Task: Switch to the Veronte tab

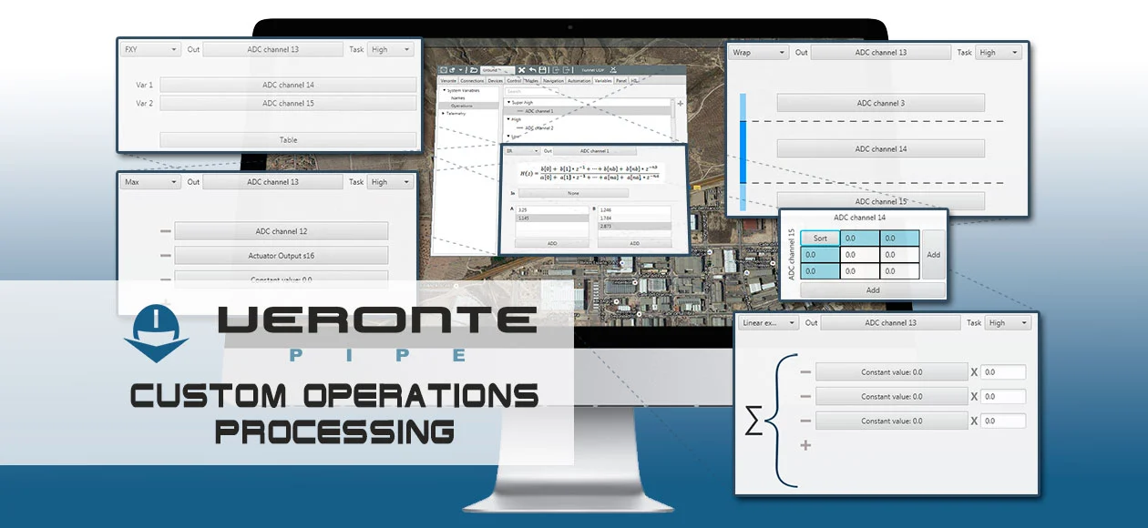Action: [448, 81]
